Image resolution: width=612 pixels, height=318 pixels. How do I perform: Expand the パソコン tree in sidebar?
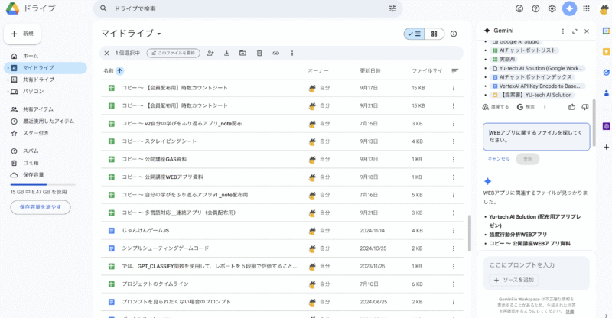pyautogui.click(x=7, y=91)
